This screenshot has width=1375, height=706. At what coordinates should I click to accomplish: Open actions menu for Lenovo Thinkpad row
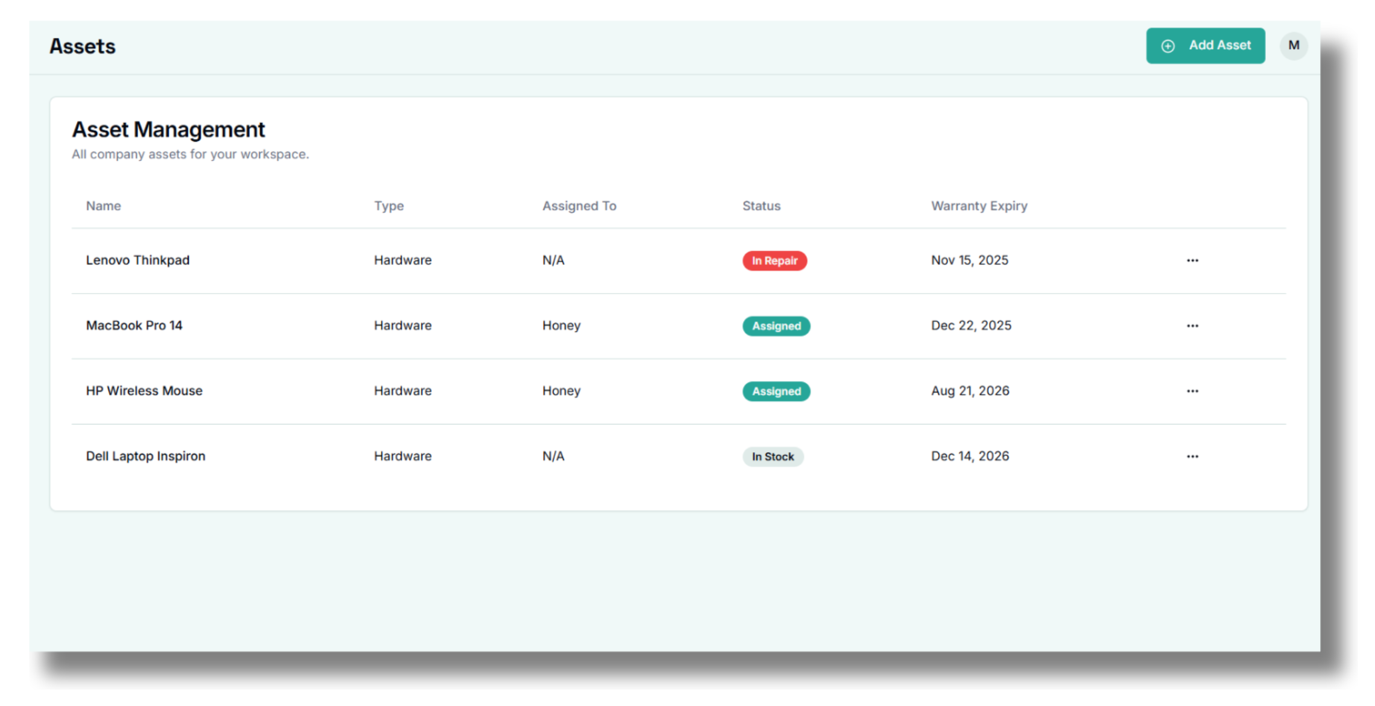click(1193, 260)
